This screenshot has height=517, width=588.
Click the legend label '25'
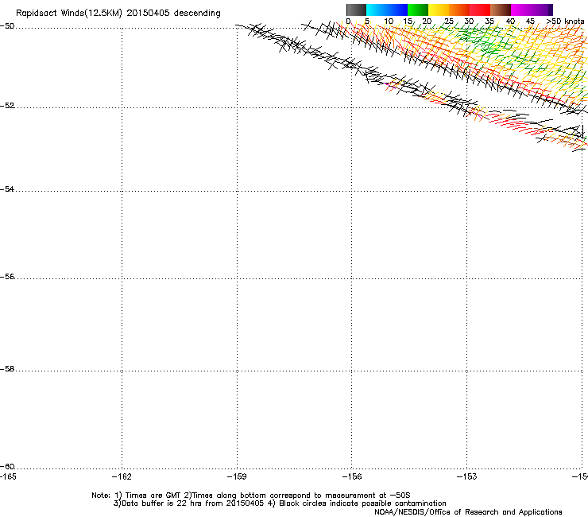tap(448, 21)
